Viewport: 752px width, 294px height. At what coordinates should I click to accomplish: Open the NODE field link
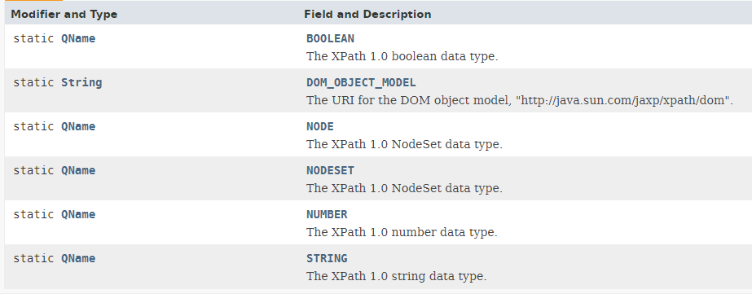(320, 126)
